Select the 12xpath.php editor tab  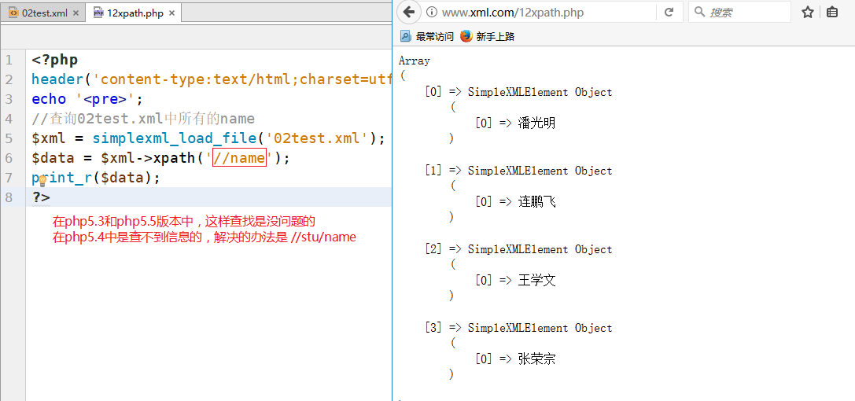coord(131,13)
